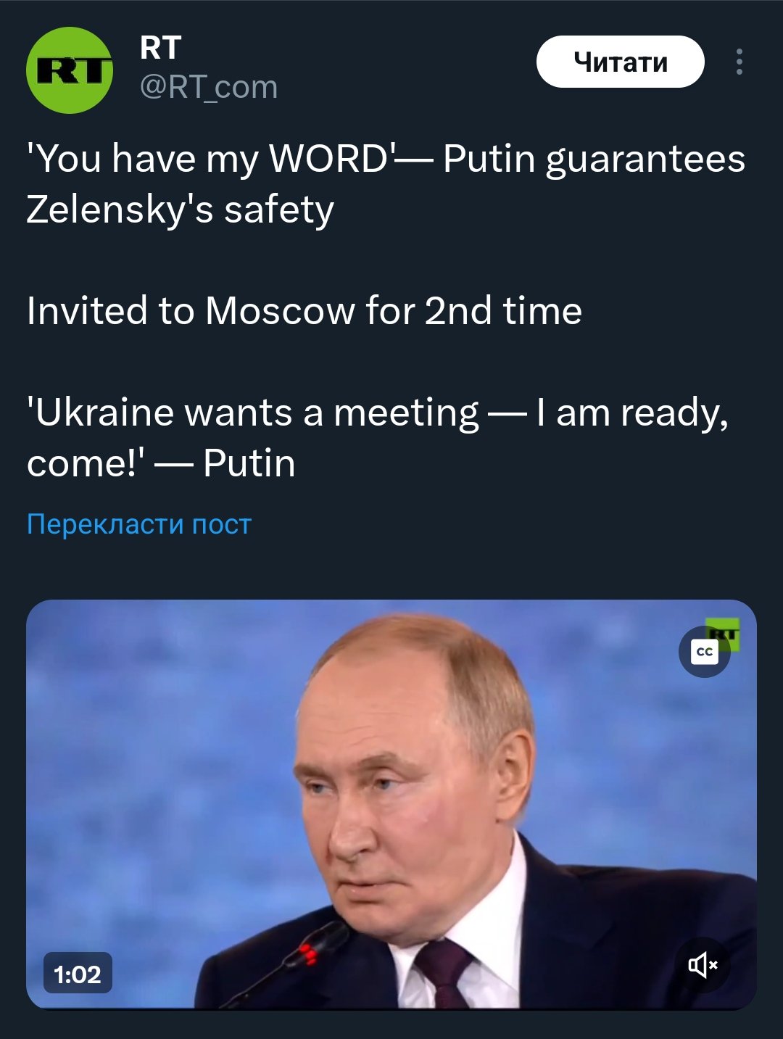The image size is (783, 1039).
Task: Tap the capitalized word WORD in post
Action: [329, 159]
